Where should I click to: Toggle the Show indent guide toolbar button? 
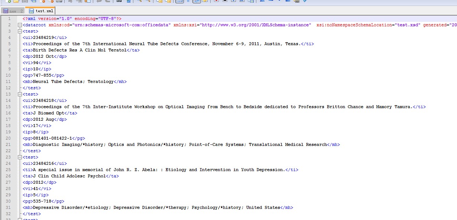tap(197, 1)
